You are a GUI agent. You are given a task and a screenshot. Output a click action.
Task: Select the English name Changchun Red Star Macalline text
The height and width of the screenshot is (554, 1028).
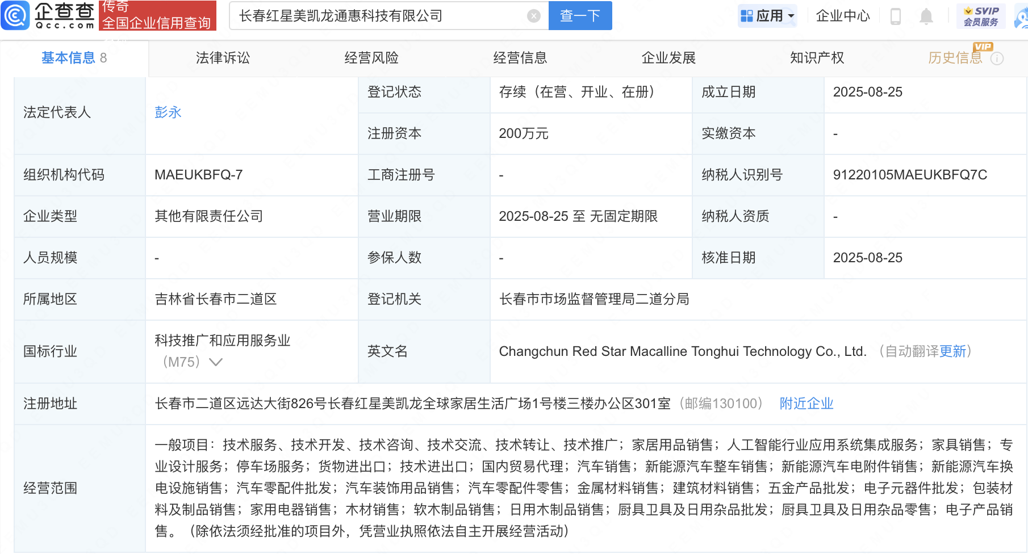coord(683,351)
